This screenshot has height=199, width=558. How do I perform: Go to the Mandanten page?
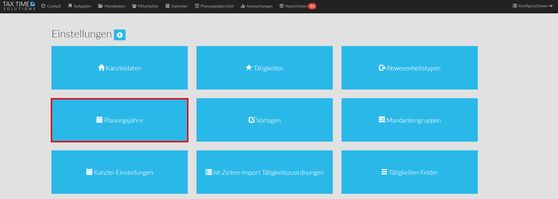pyautogui.click(x=112, y=6)
